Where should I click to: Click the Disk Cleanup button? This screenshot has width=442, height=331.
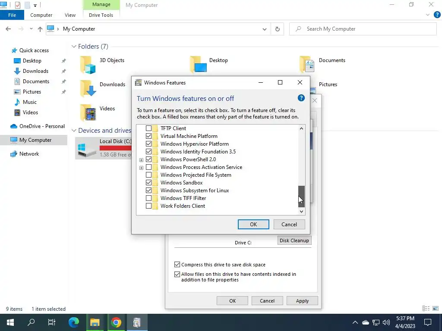tap(294, 240)
